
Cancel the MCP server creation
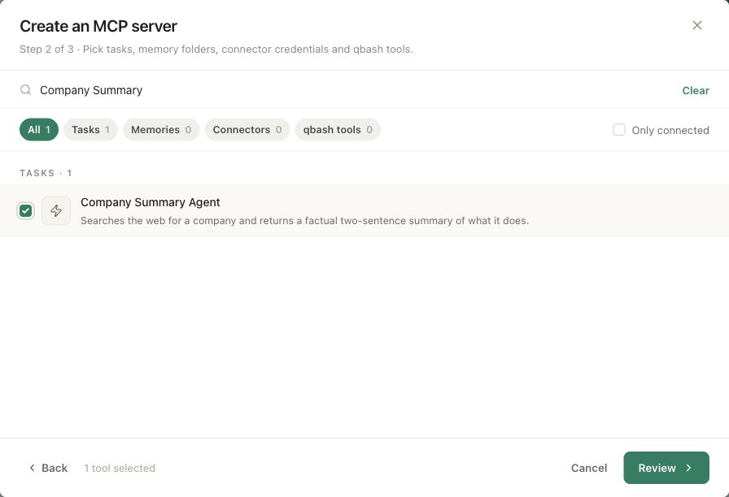click(588, 468)
